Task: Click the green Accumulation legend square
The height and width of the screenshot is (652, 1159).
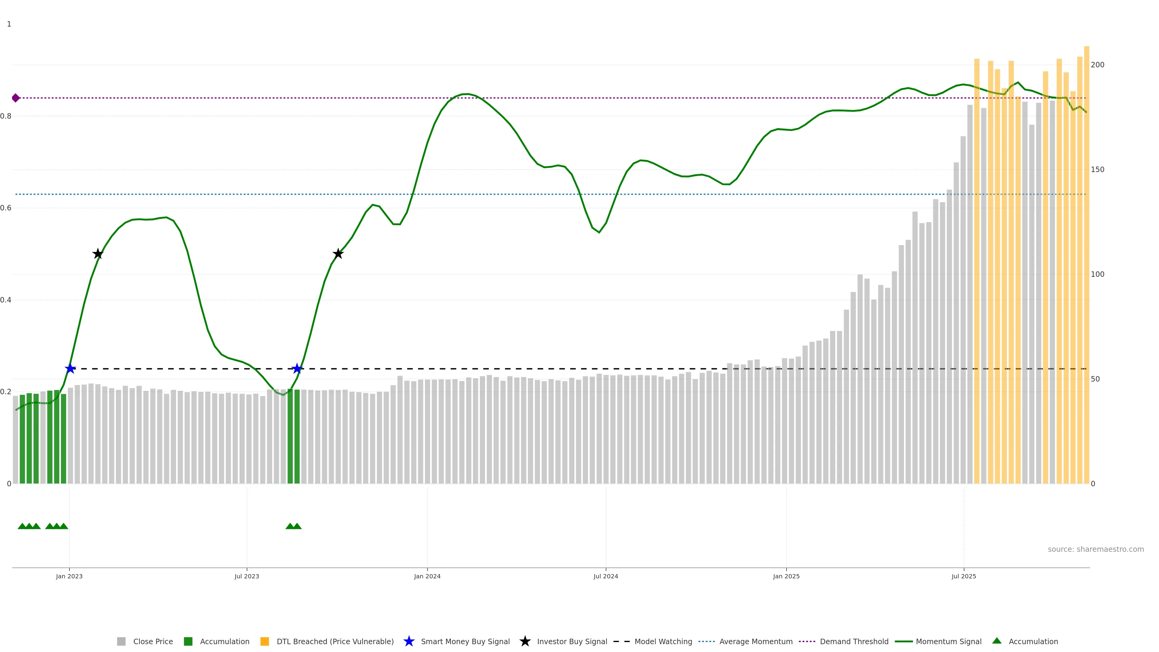Action: 188,642
